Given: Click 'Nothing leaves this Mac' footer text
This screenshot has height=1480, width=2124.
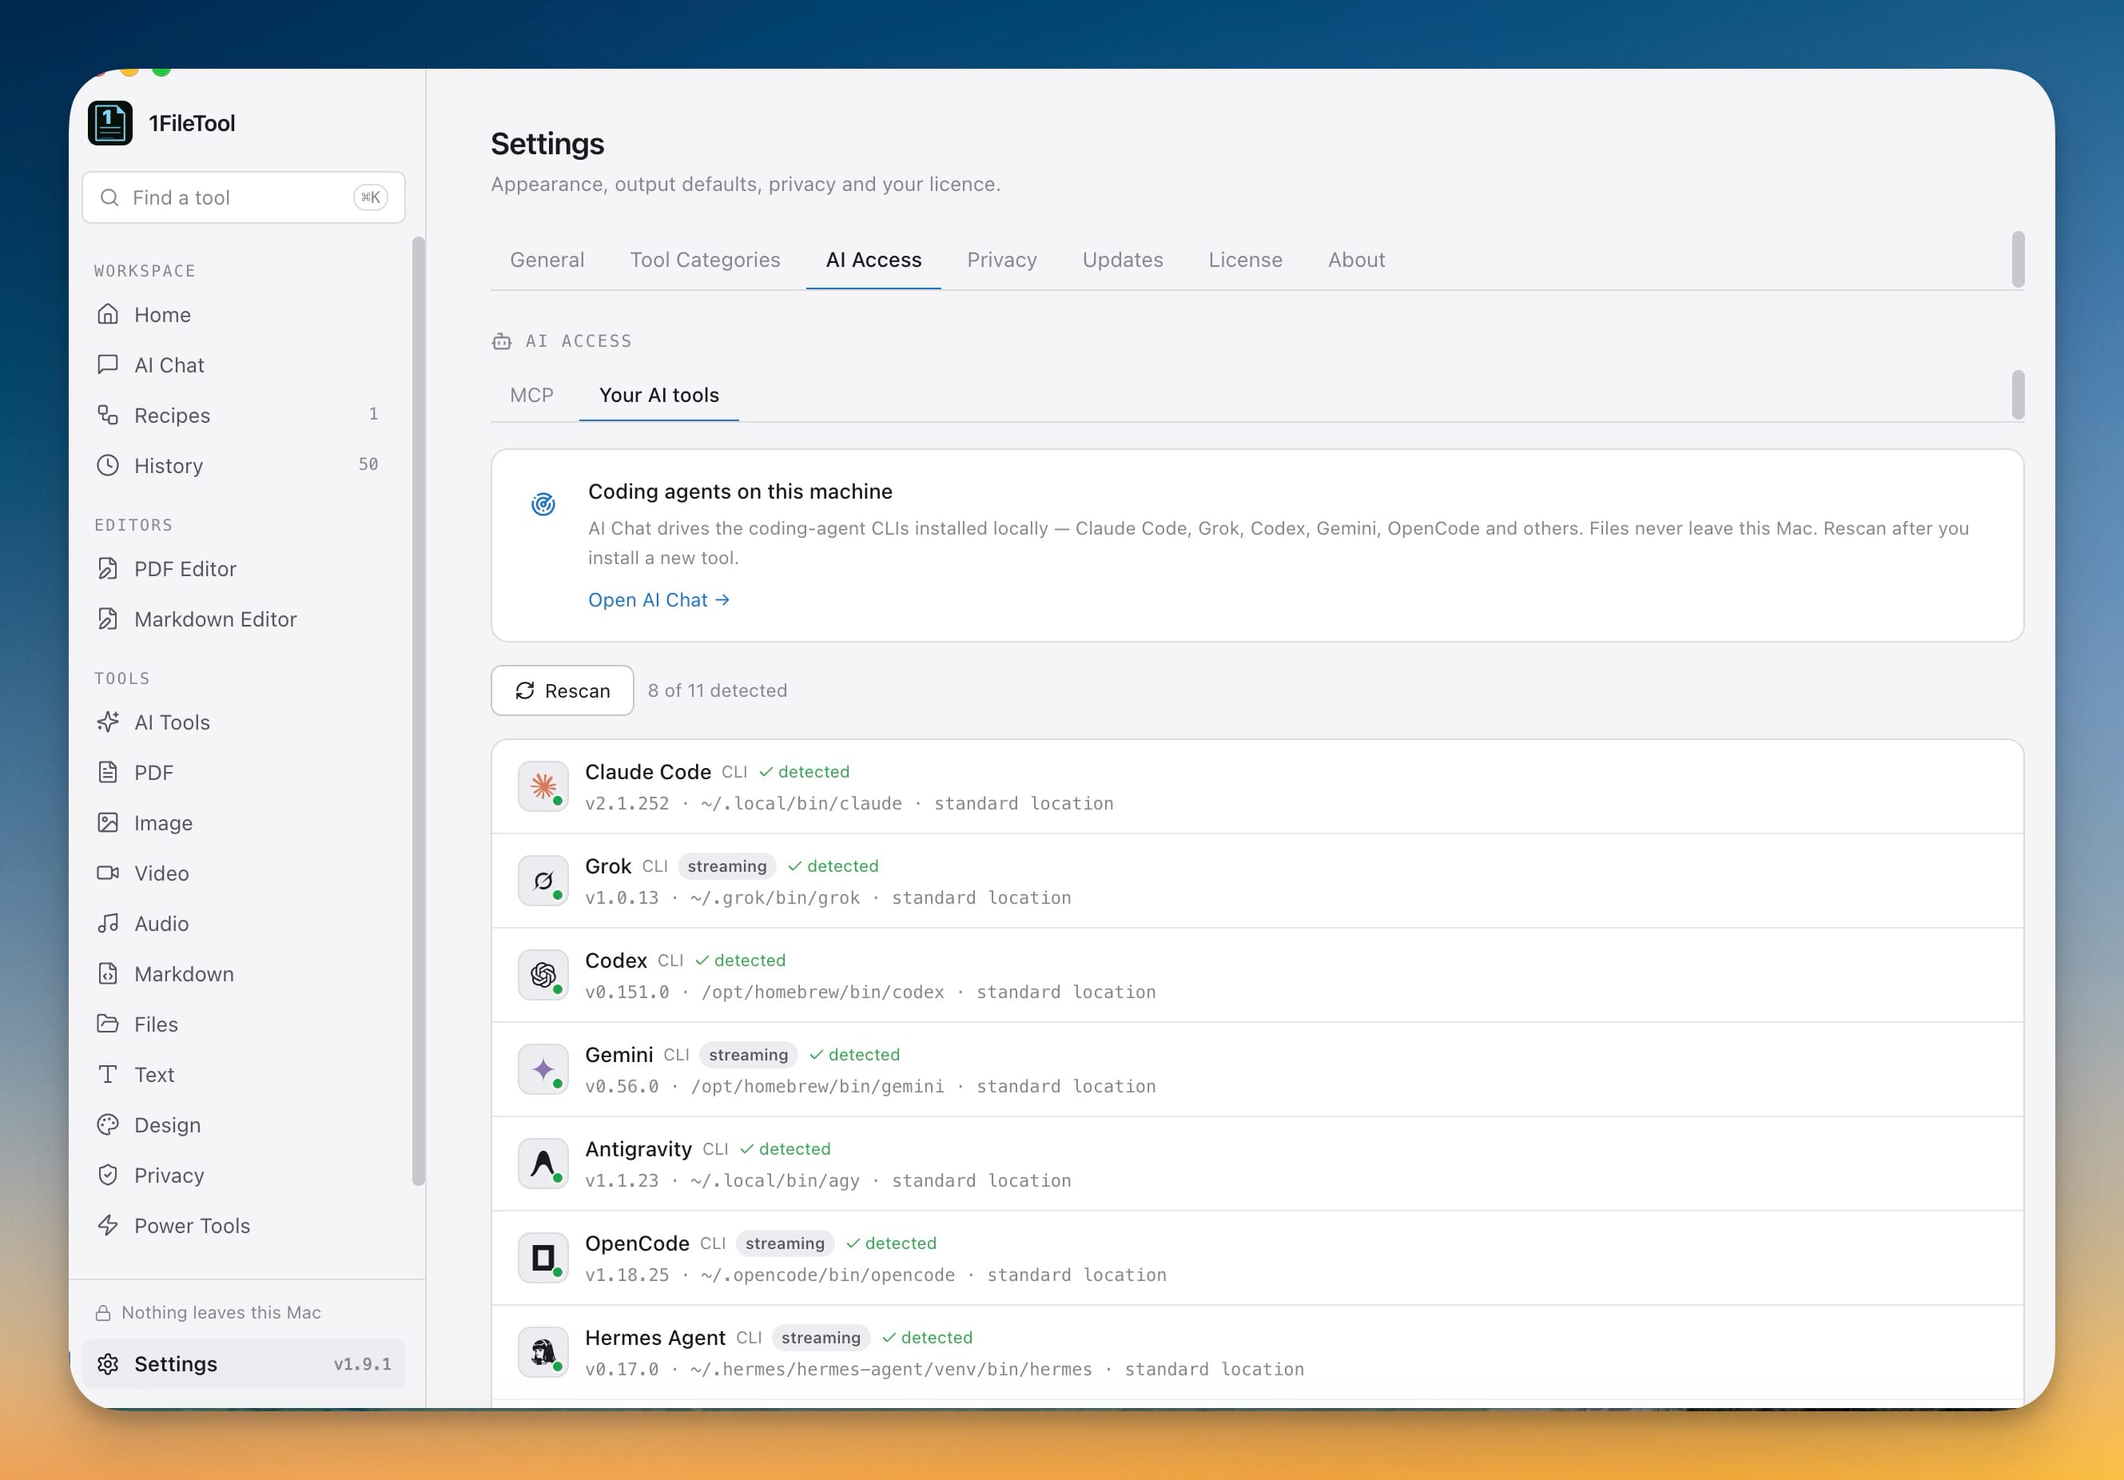Looking at the screenshot, I should 221,1312.
